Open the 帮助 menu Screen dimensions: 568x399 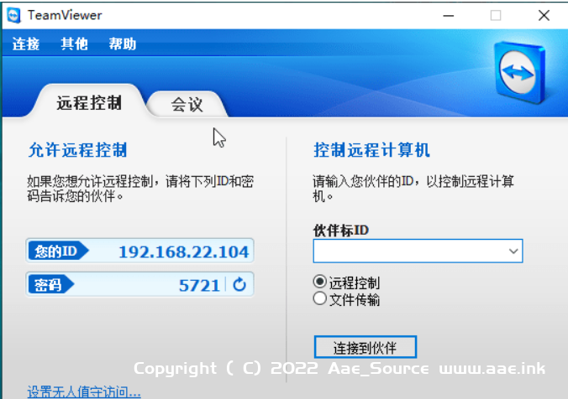point(123,44)
